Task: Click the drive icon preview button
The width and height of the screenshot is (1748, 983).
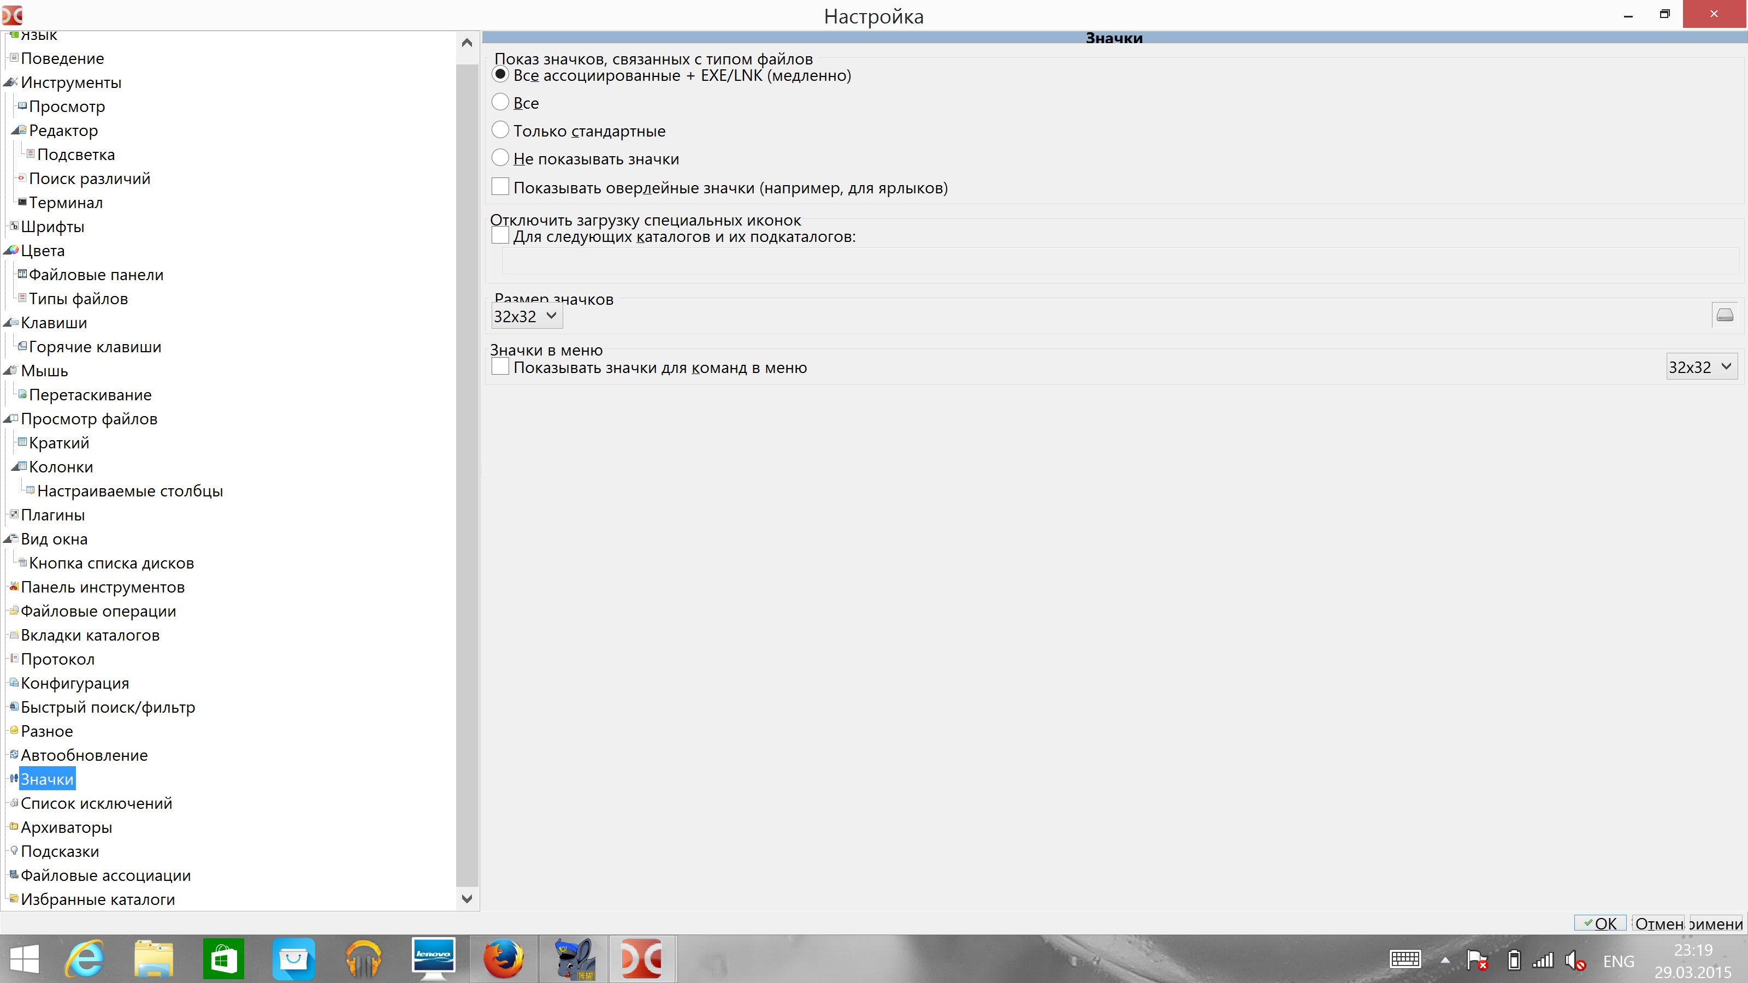Action: [1725, 315]
